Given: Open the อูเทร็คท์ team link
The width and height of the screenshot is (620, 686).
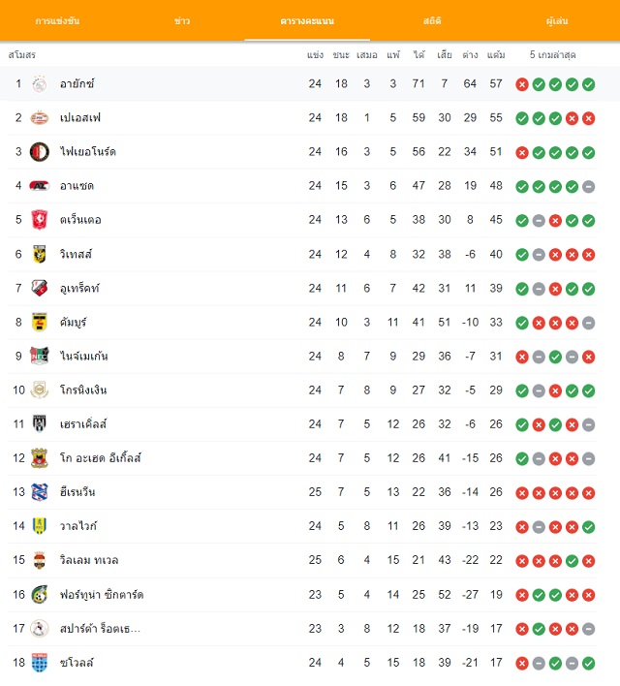Looking at the screenshot, I should tap(79, 289).
